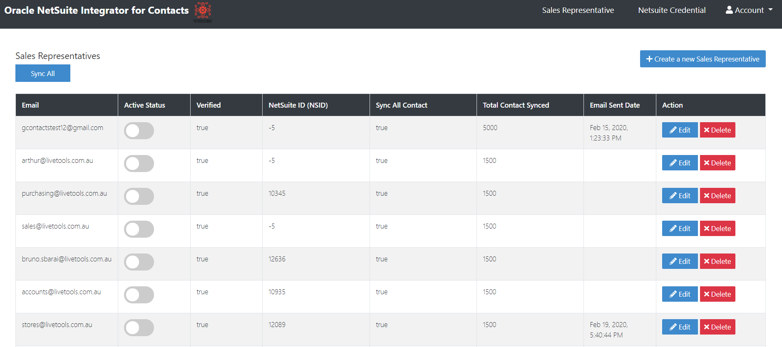
Task: Click the red NetSuite integrator logo icon
Action: point(203,12)
